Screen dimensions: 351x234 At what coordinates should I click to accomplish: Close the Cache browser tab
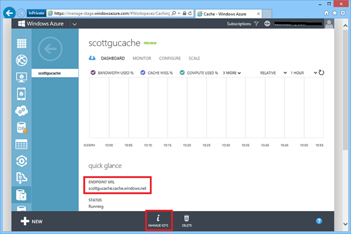(x=258, y=14)
